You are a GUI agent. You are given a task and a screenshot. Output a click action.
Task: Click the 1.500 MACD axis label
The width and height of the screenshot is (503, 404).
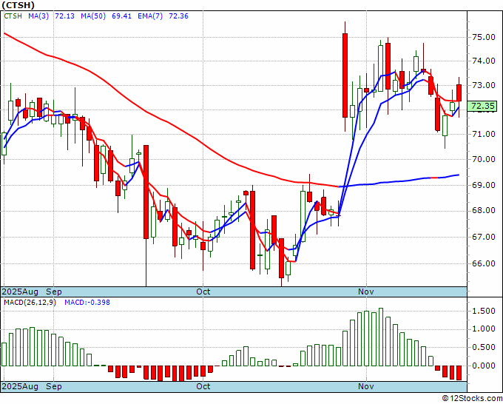[x=484, y=311]
